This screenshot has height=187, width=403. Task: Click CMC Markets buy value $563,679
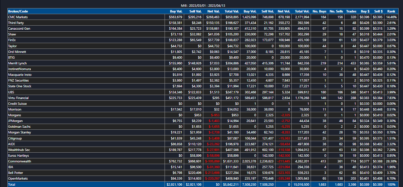pyautogui.click(x=176, y=17)
